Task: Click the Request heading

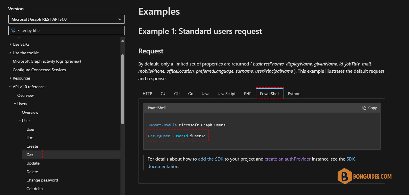Action: point(151,51)
